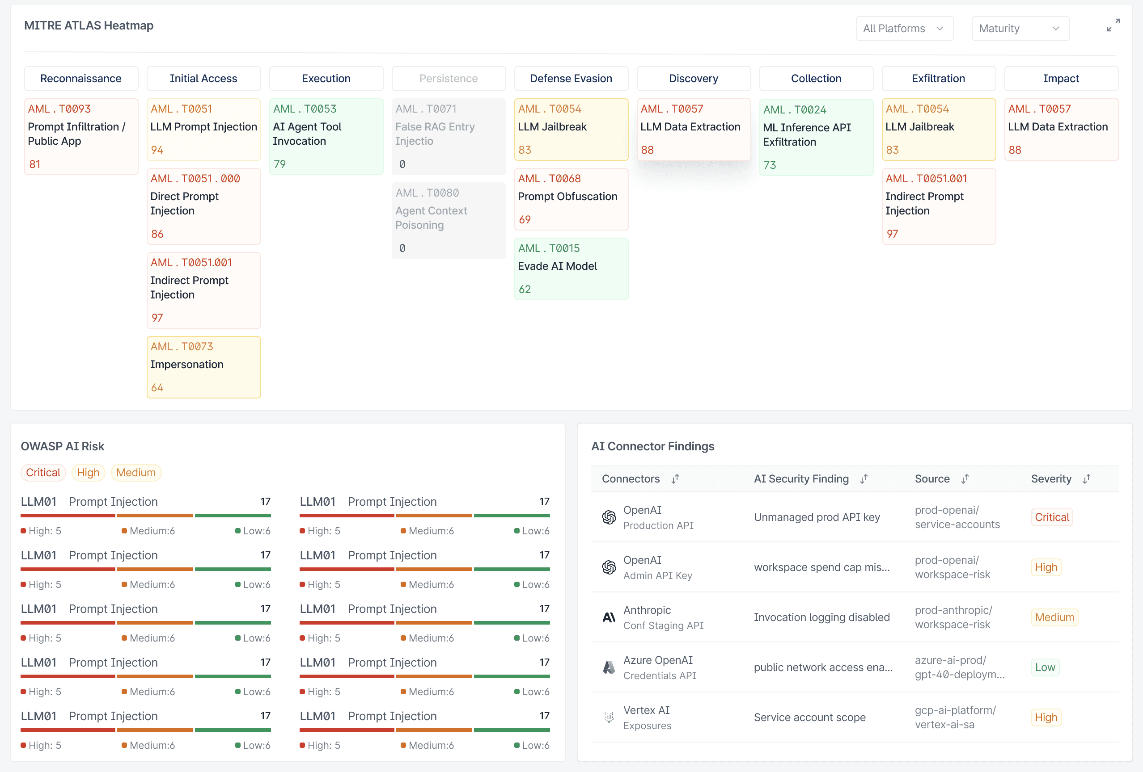1143x772 pixels.
Task: Open LLM Jailbreak card under Defense Evasion
Action: (x=571, y=130)
